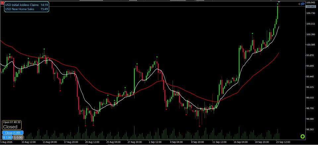Click the 13 Aug 04:00 time label
The height and width of the screenshot is (145, 318).
pos(49,142)
